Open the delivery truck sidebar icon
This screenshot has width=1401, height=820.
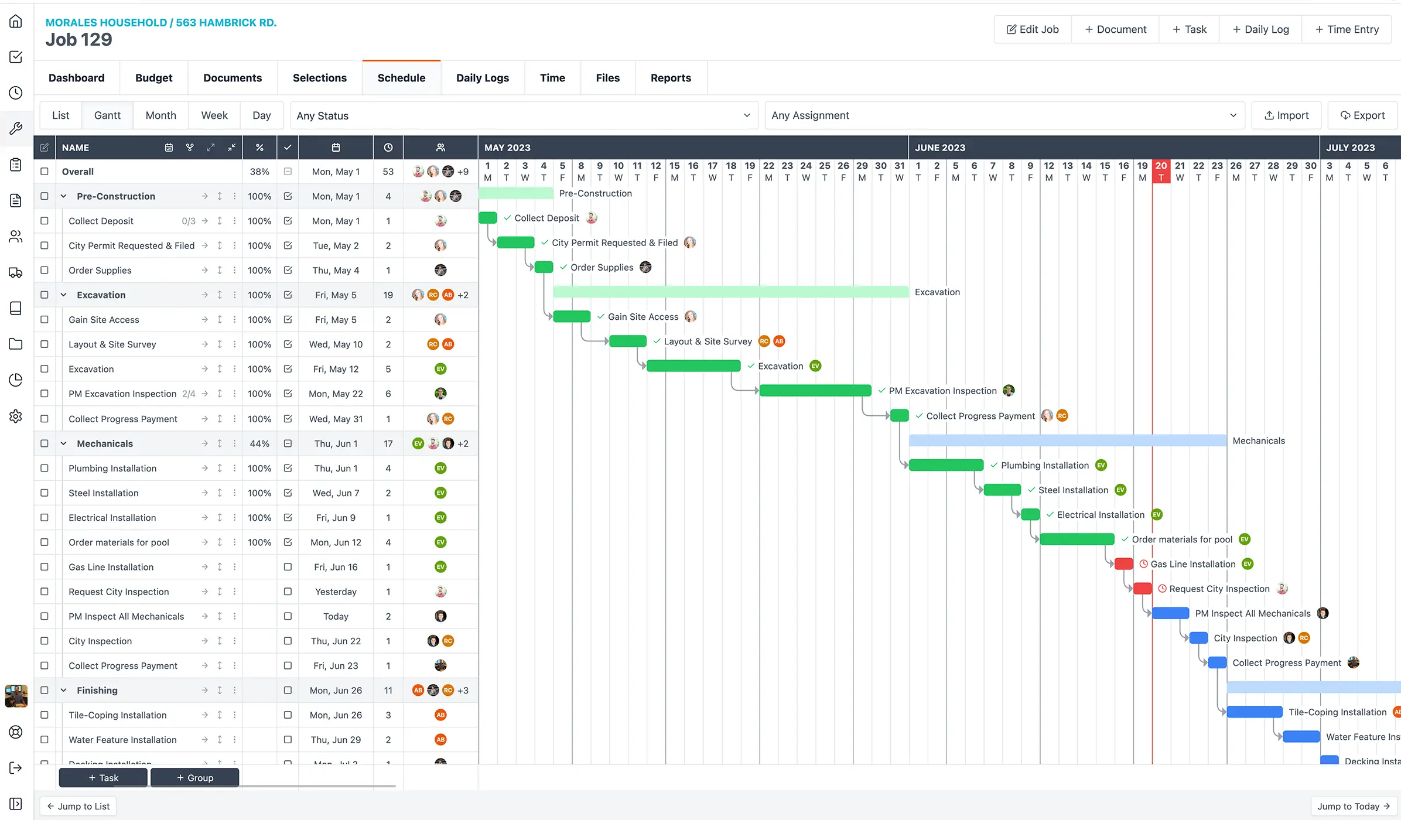pos(16,272)
